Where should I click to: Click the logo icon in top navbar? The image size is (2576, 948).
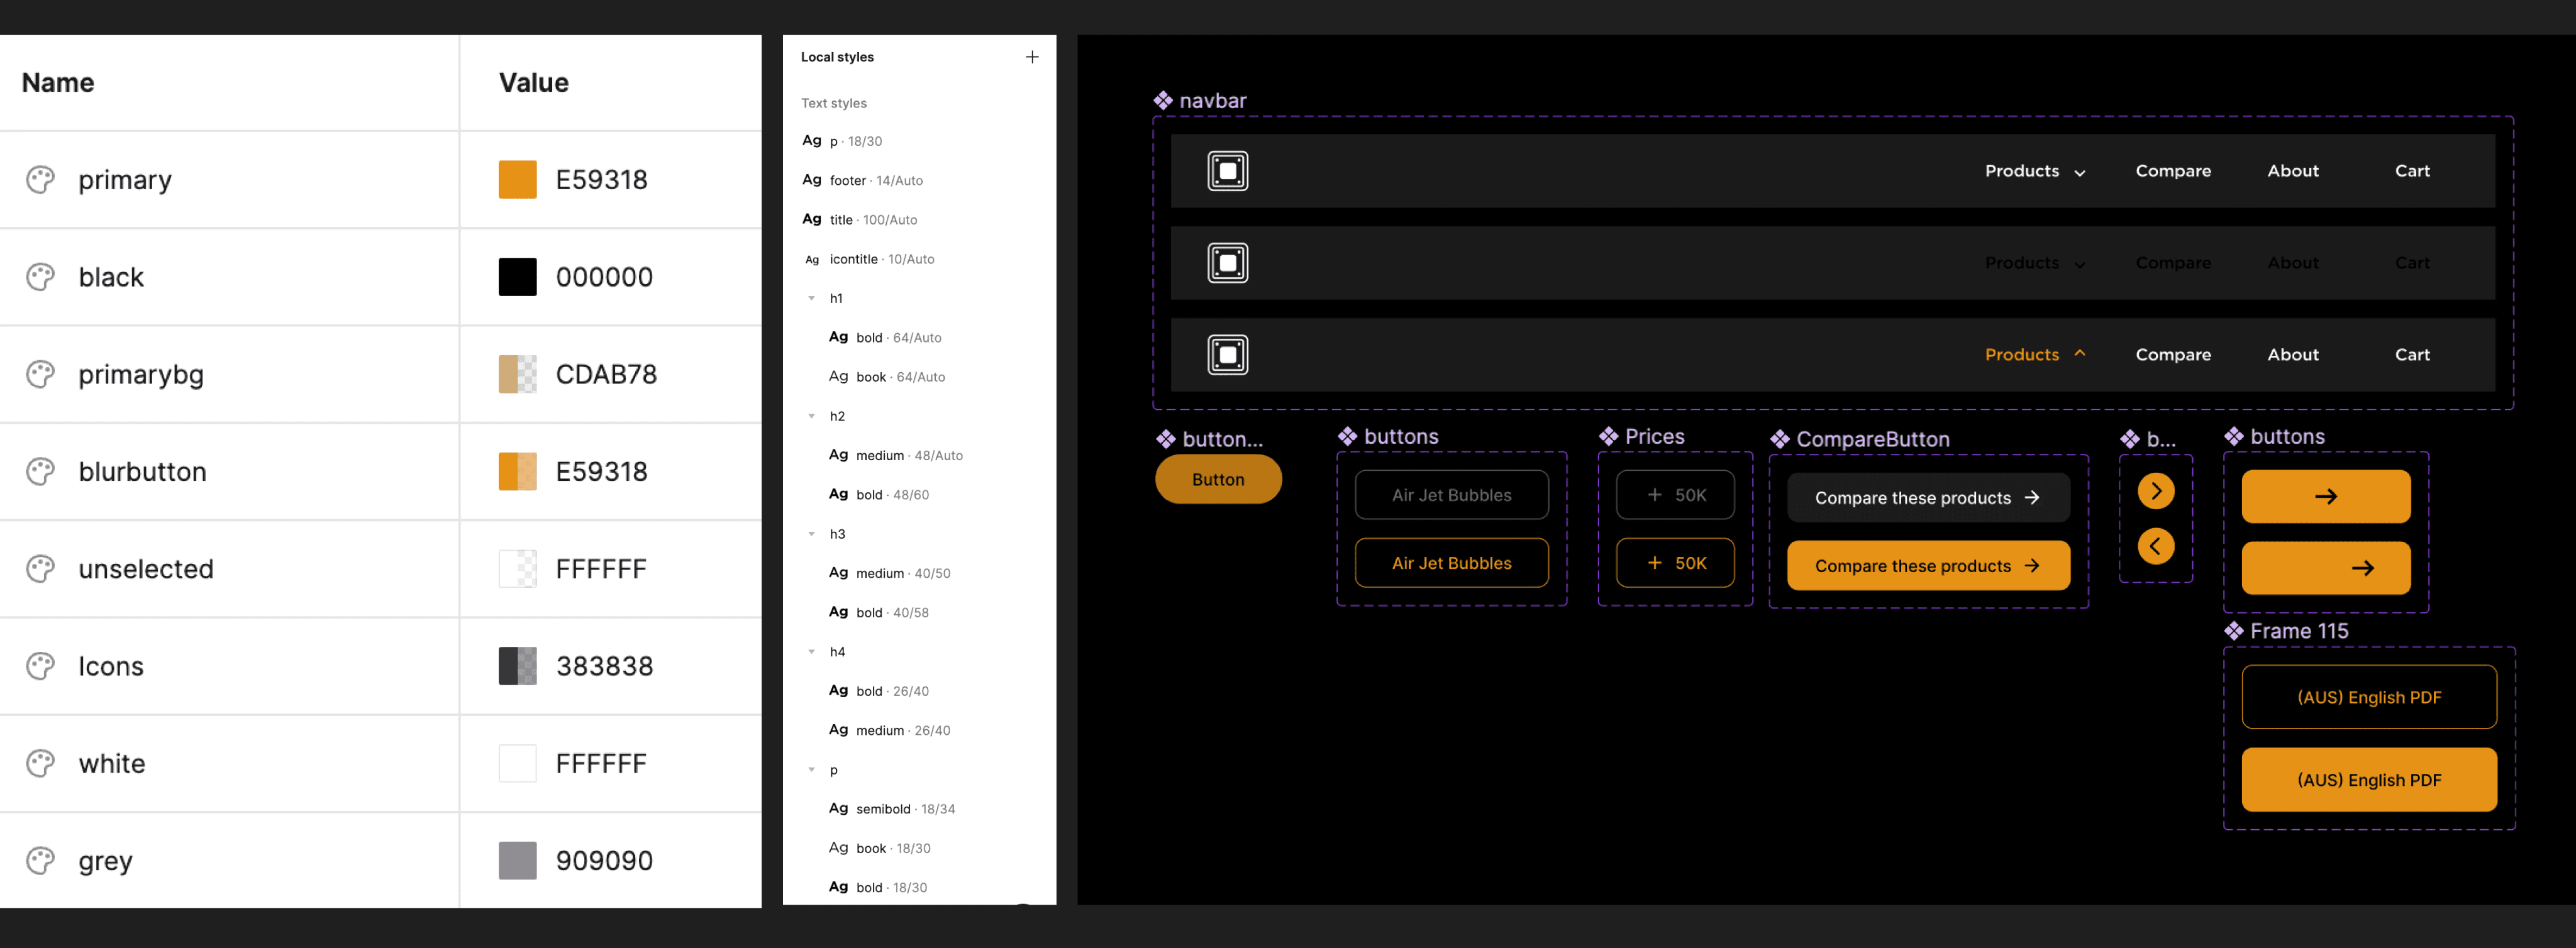[1227, 171]
